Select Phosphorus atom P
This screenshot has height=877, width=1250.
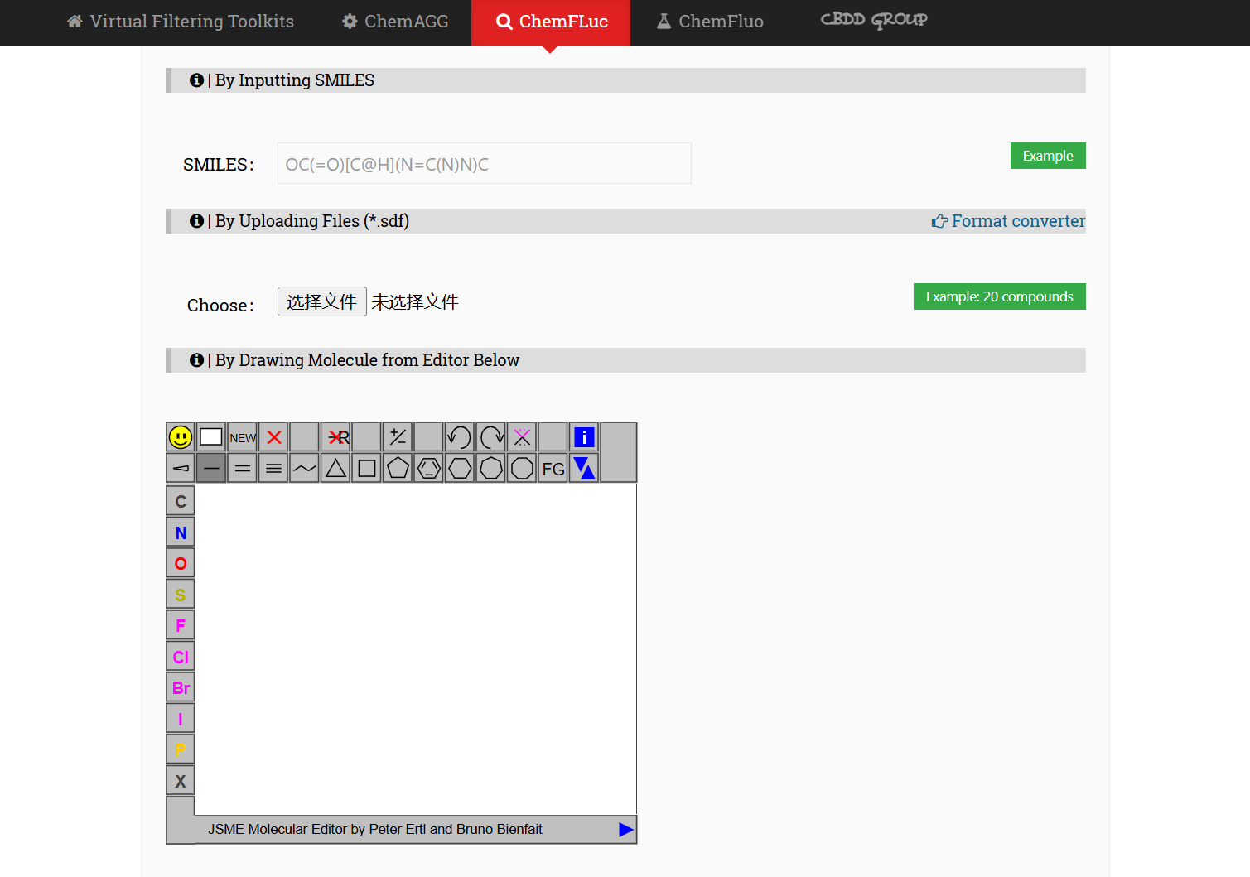(x=181, y=749)
